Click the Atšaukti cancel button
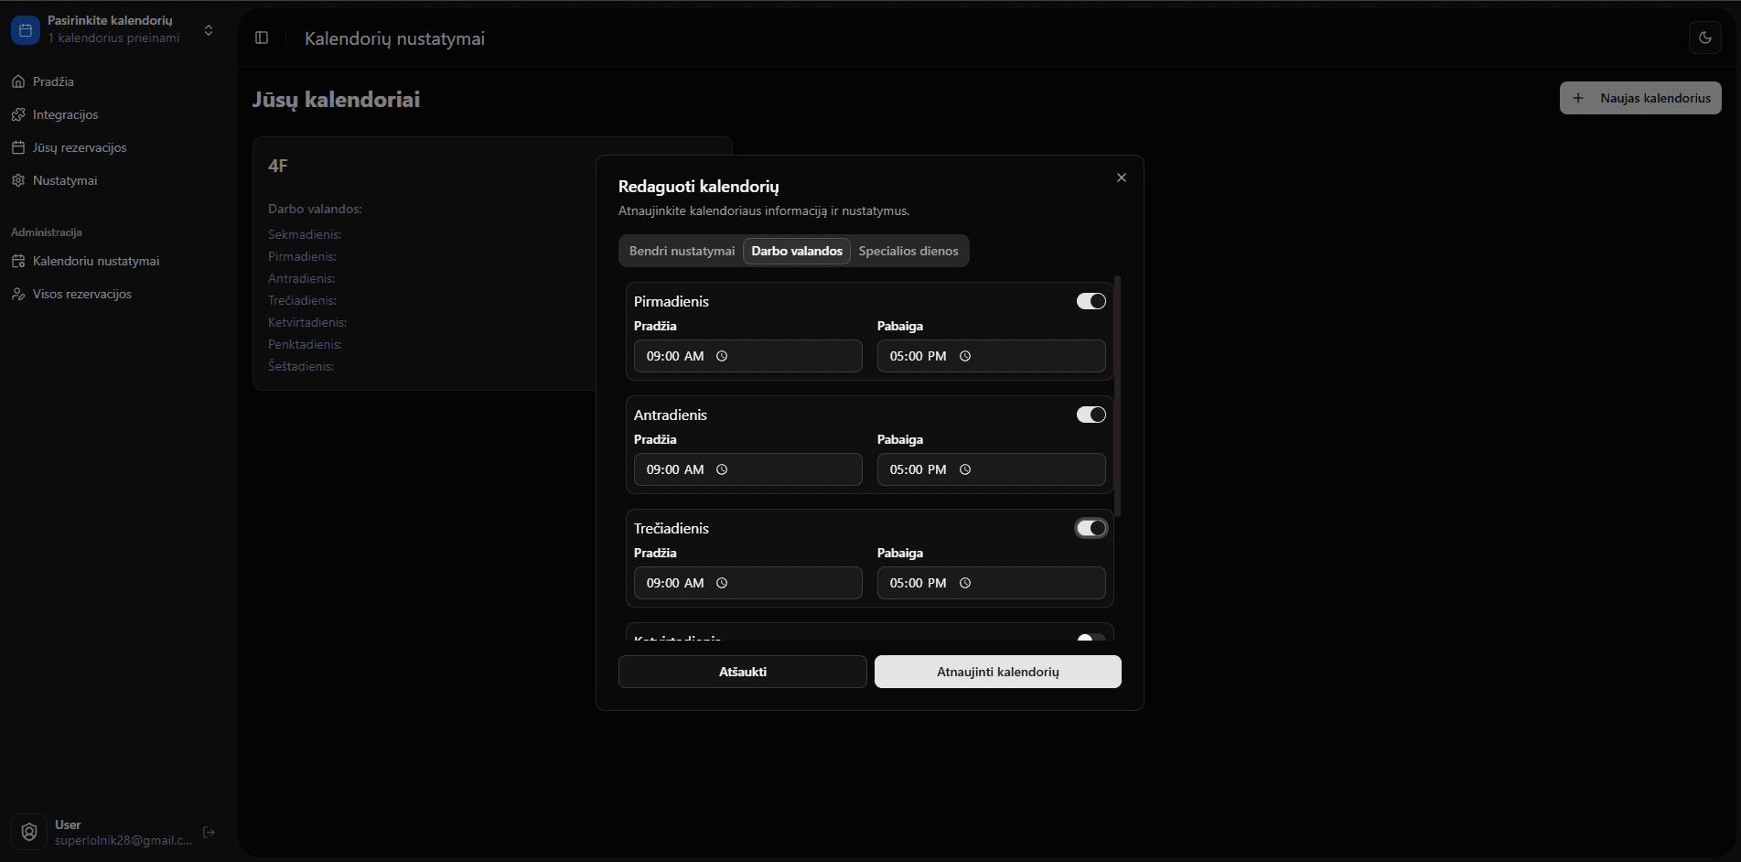Image resolution: width=1741 pixels, height=862 pixels. pyautogui.click(x=743, y=672)
